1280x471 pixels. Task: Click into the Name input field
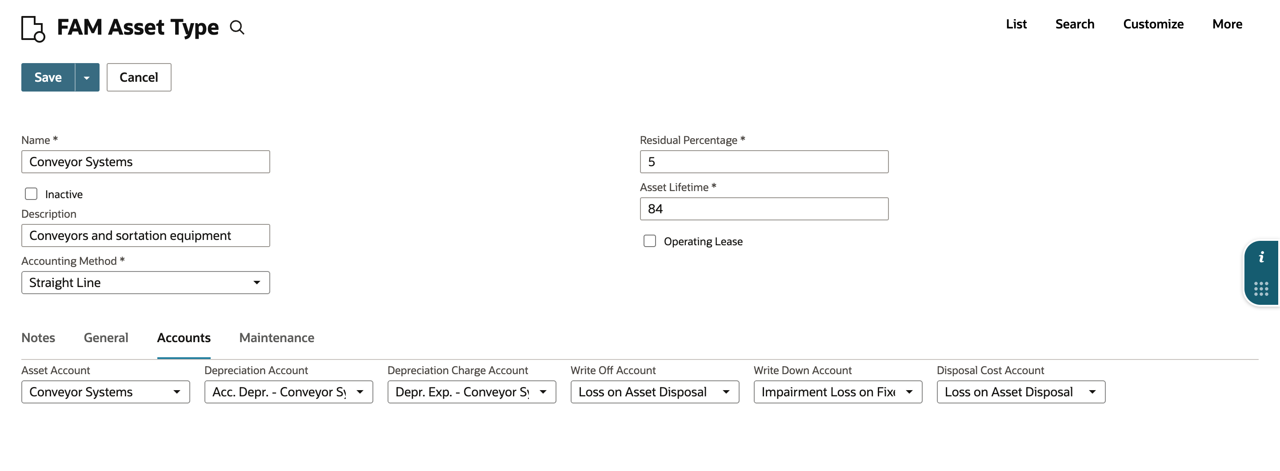click(146, 162)
